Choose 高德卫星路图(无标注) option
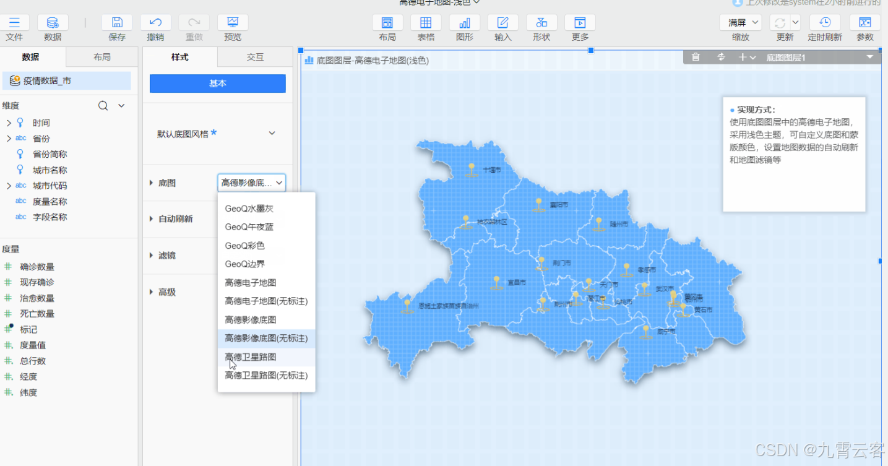This screenshot has height=466, width=888. tap(267, 376)
